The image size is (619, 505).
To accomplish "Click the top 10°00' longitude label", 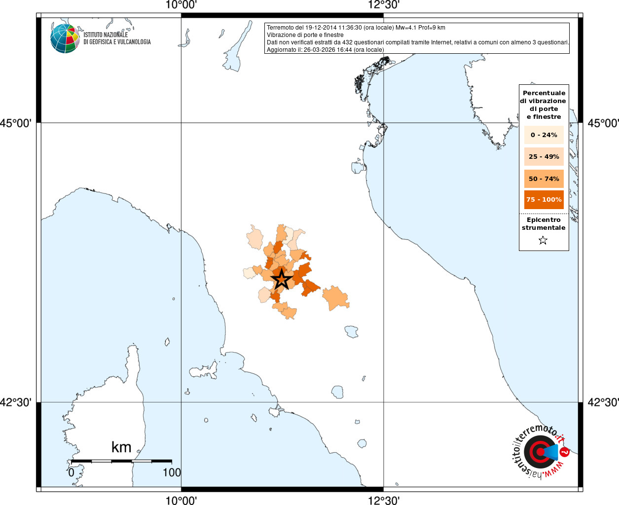I will (181, 5).
